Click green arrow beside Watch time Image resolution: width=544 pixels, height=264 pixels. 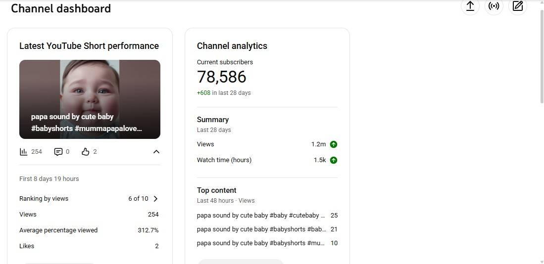(x=334, y=160)
